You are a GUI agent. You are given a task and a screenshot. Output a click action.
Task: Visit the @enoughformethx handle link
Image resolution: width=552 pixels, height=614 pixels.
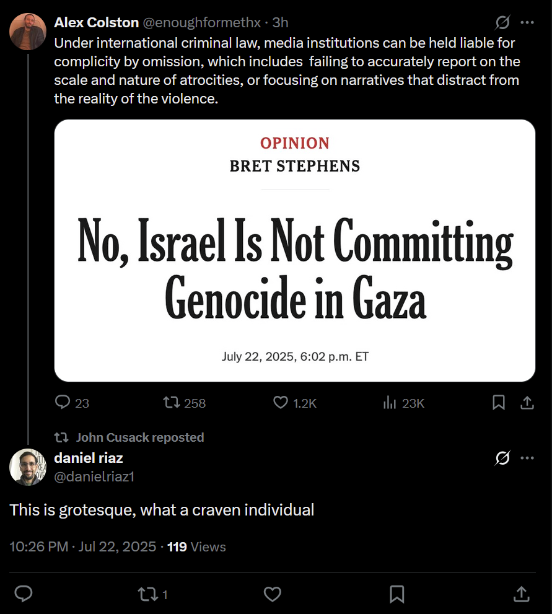201,23
